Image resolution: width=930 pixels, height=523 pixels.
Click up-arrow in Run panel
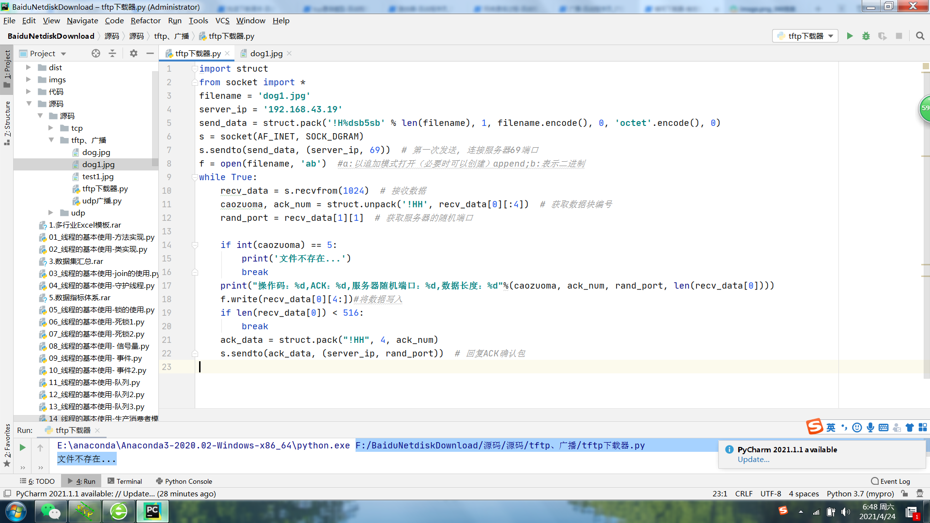(x=40, y=447)
